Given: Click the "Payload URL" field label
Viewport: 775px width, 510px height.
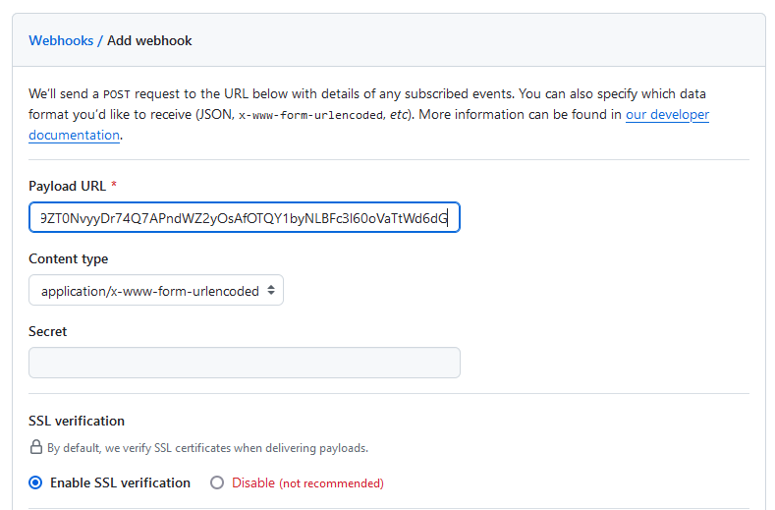Looking at the screenshot, I should coord(67,187).
